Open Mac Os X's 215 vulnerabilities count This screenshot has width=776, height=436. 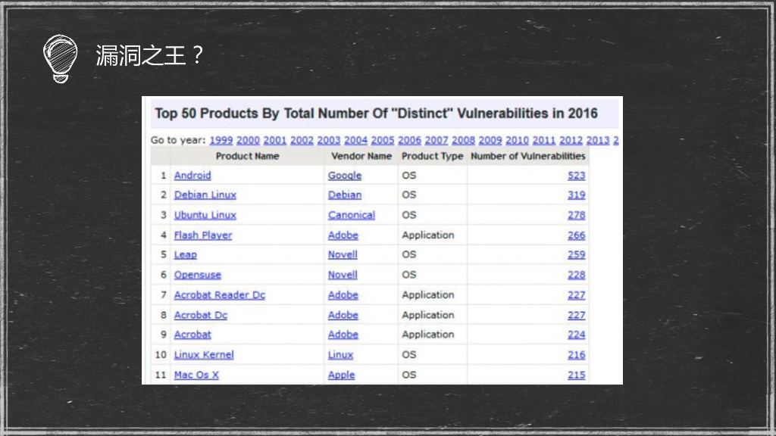576,375
